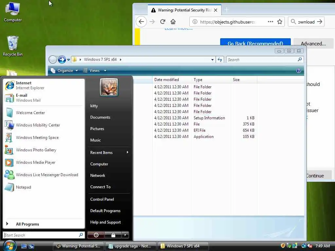This screenshot has width=335, height=251.
Task: Click the Explorer help icon
Action: 298,71
